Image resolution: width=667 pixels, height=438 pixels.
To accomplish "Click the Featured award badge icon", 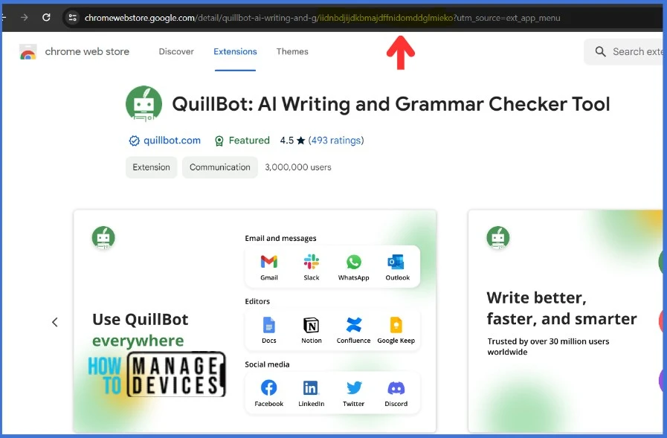I will (219, 141).
